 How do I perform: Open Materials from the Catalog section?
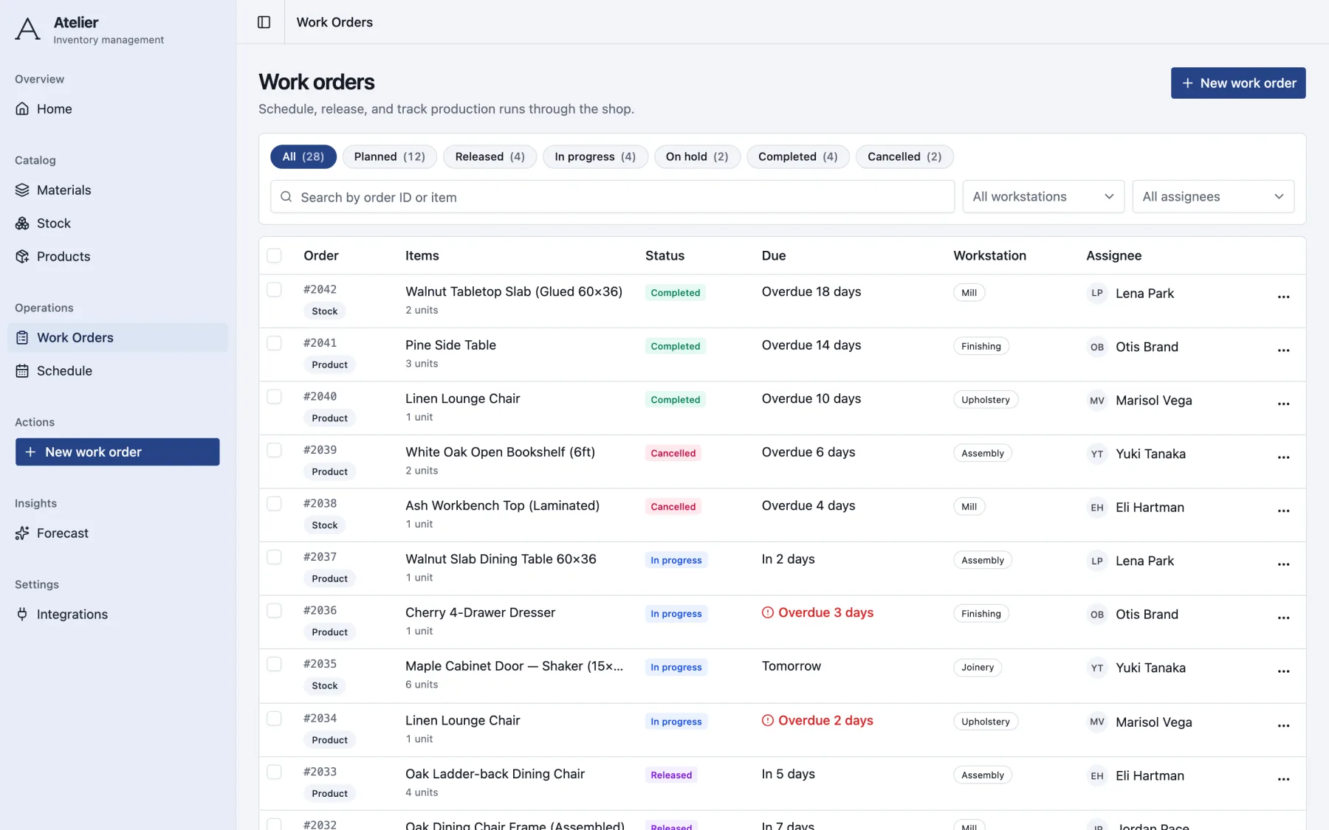click(x=118, y=190)
